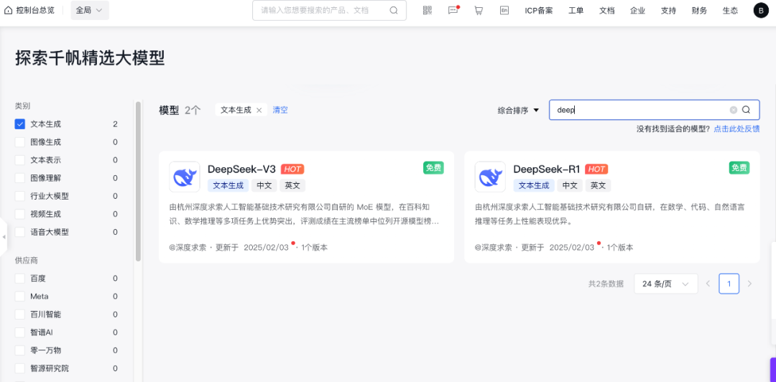Click the left panel vertical scrollbar
This screenshot has height=382, width=776.
[x=138, y=181]
